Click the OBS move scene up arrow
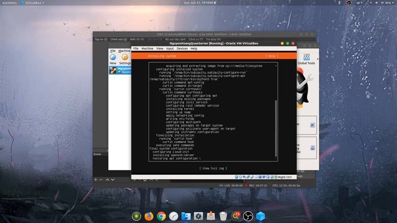 pyautogui.click(x=107, y=180)
